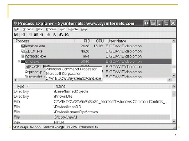This screenshot has height=141, width=189.
Task: Sort by the PID column header
Action: point(83,41)
